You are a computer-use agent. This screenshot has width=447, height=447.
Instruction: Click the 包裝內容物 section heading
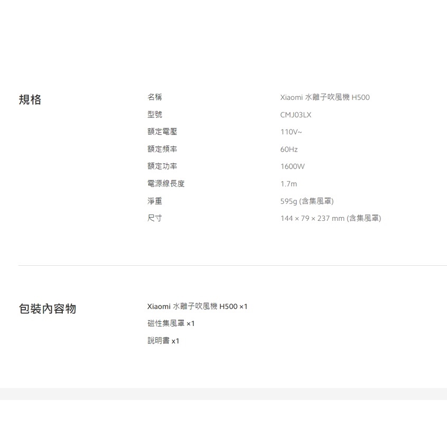click(x=48, y=309)
